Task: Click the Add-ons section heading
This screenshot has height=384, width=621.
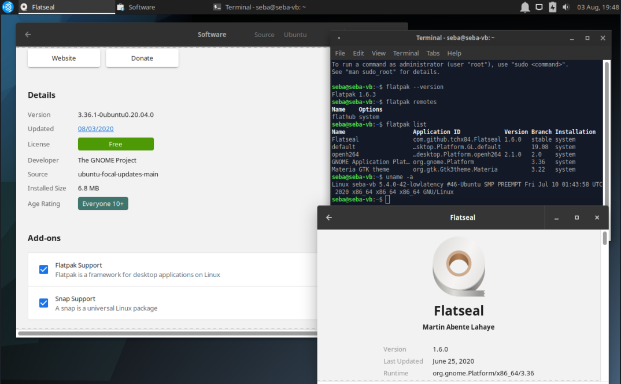Action: click(44, 238)
